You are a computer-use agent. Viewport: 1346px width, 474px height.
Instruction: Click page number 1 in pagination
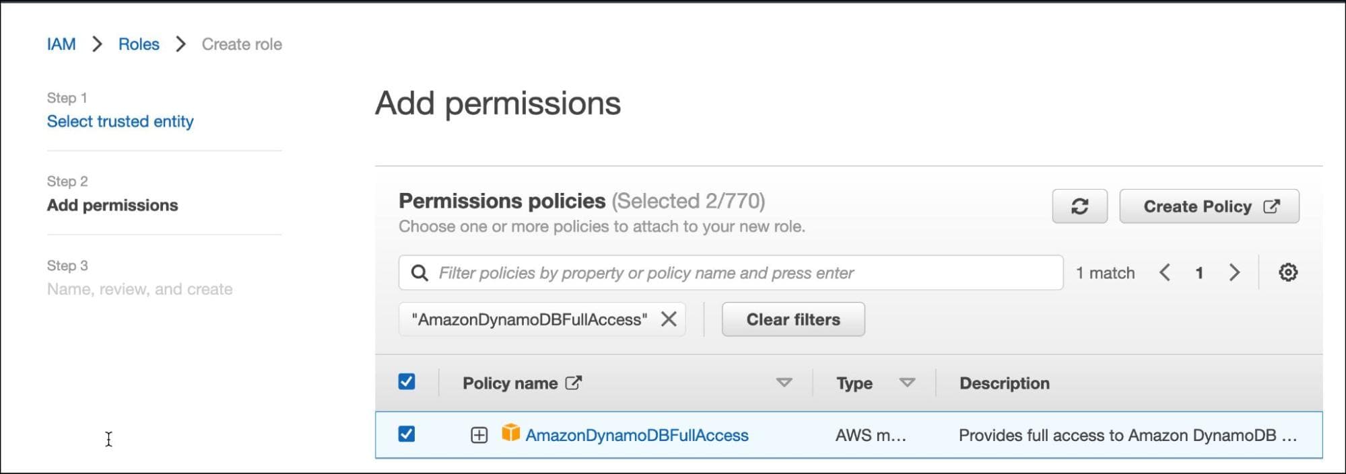click(1199, 272)
